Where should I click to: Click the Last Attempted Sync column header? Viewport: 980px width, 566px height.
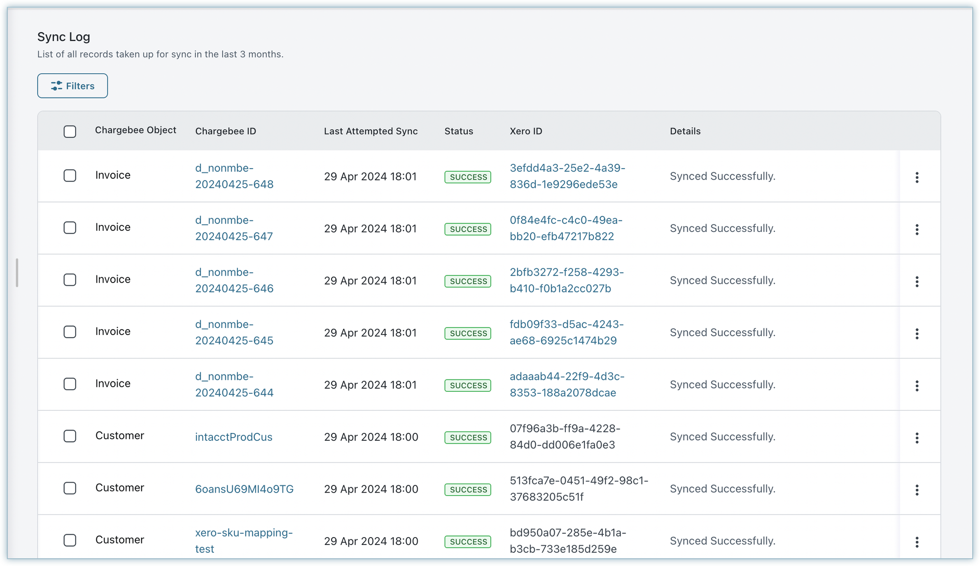tap(371, 131)
